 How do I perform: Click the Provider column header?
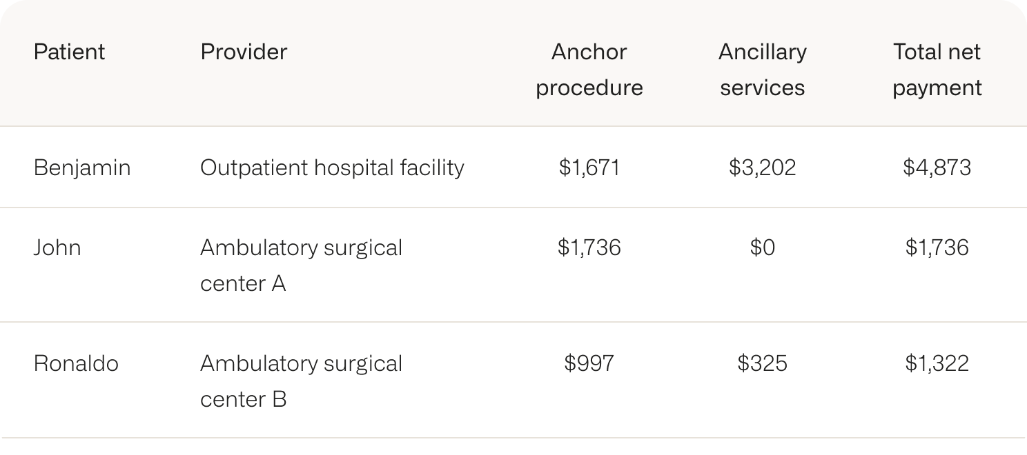click(x=244, y=52)
